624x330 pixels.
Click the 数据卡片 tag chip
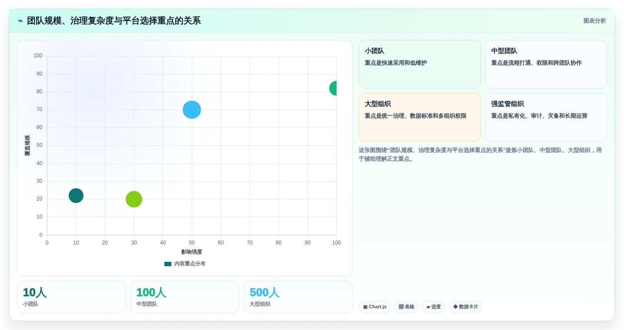coord(466,307)
